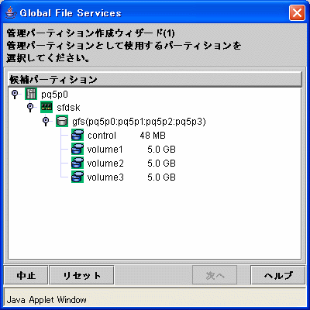
Task: Collapse the pq5p0 tree node
Action: (15, 95)
